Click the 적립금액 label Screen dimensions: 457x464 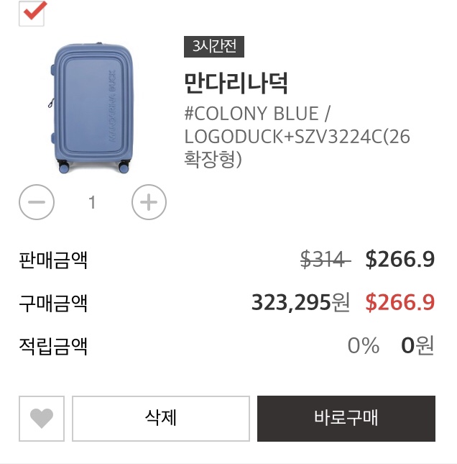53,346
